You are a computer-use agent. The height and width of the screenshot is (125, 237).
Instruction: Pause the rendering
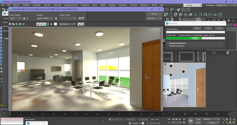[x=197, y=28]
